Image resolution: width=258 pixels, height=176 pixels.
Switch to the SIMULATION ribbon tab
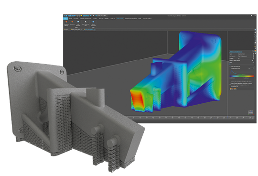[120, 19]
